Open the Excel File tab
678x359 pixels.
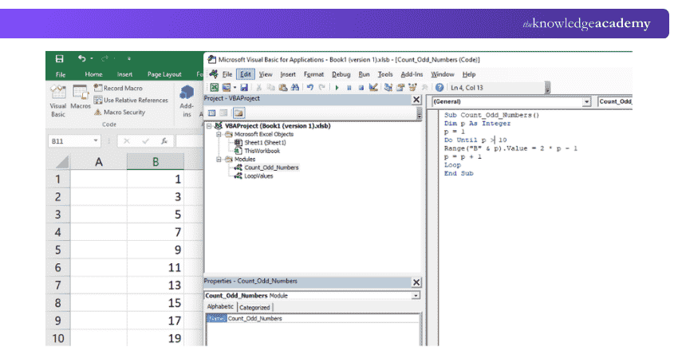(61, 74)
